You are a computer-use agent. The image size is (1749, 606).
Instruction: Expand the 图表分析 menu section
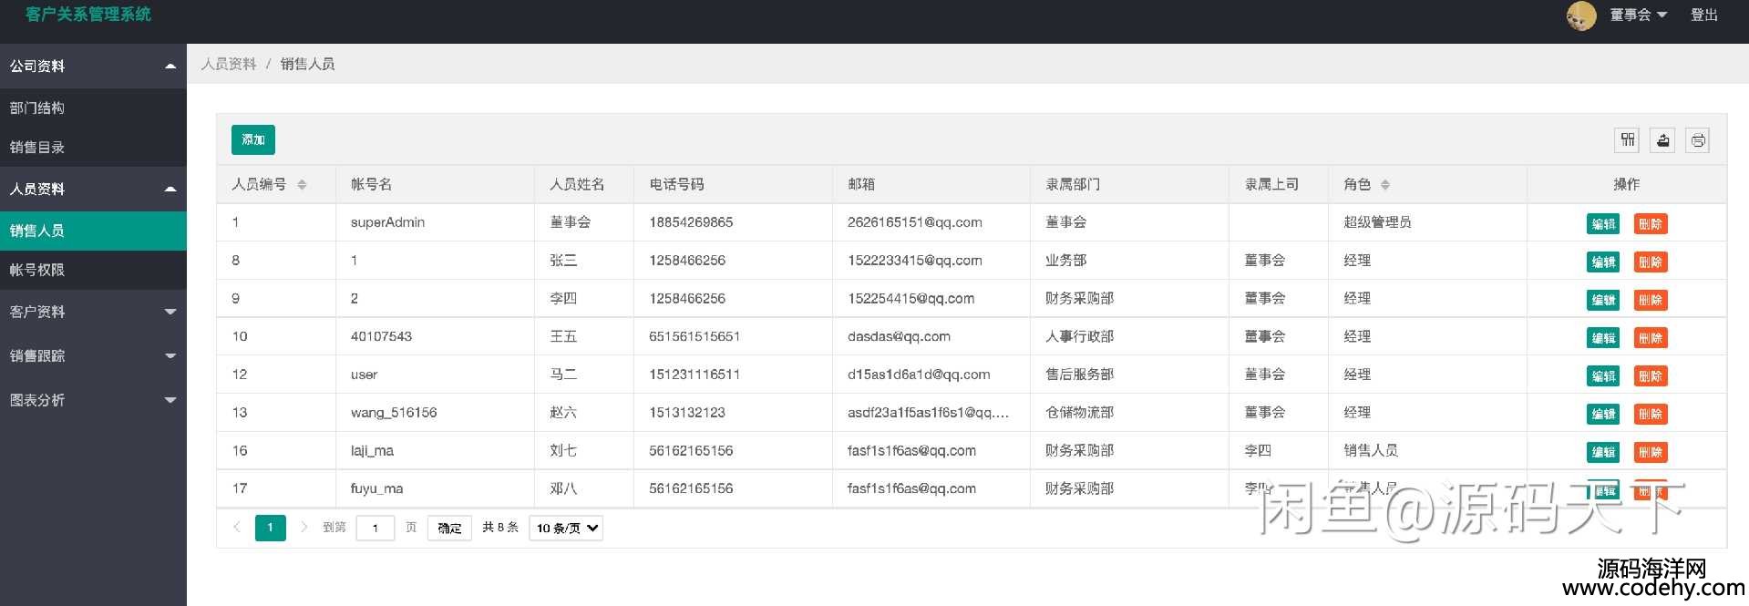pyautogui.click(x=93, y=400)
